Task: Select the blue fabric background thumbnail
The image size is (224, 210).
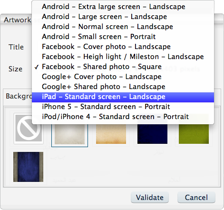Action: pyautogui.click(x=28, y=167)
